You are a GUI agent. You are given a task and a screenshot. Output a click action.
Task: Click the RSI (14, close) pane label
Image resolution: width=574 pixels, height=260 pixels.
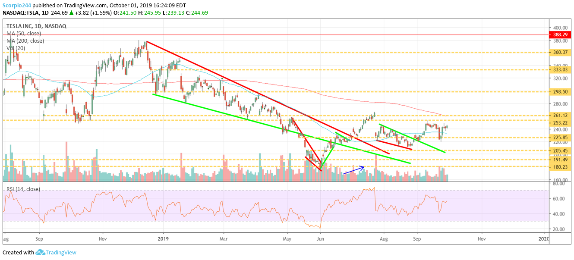tap(23, 189)
